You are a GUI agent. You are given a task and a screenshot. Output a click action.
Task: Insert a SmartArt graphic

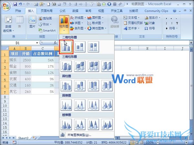(47, 30)
